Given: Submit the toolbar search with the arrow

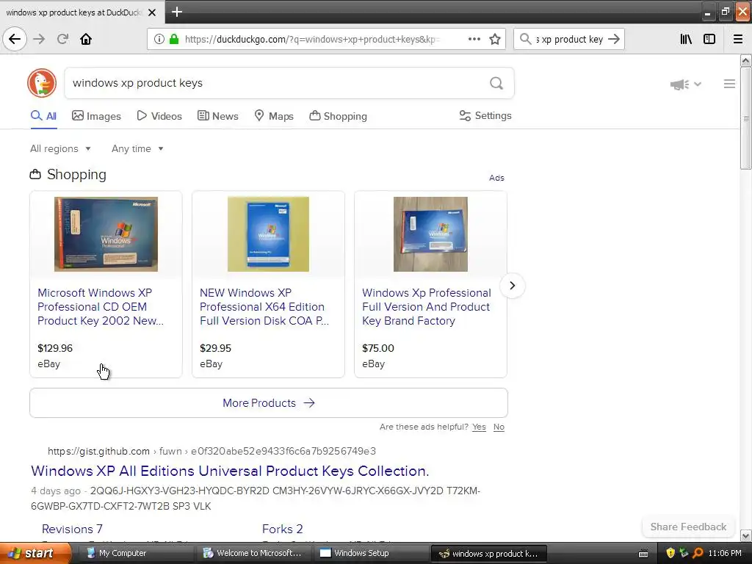Looking at the screenshot, I should 614,39.
